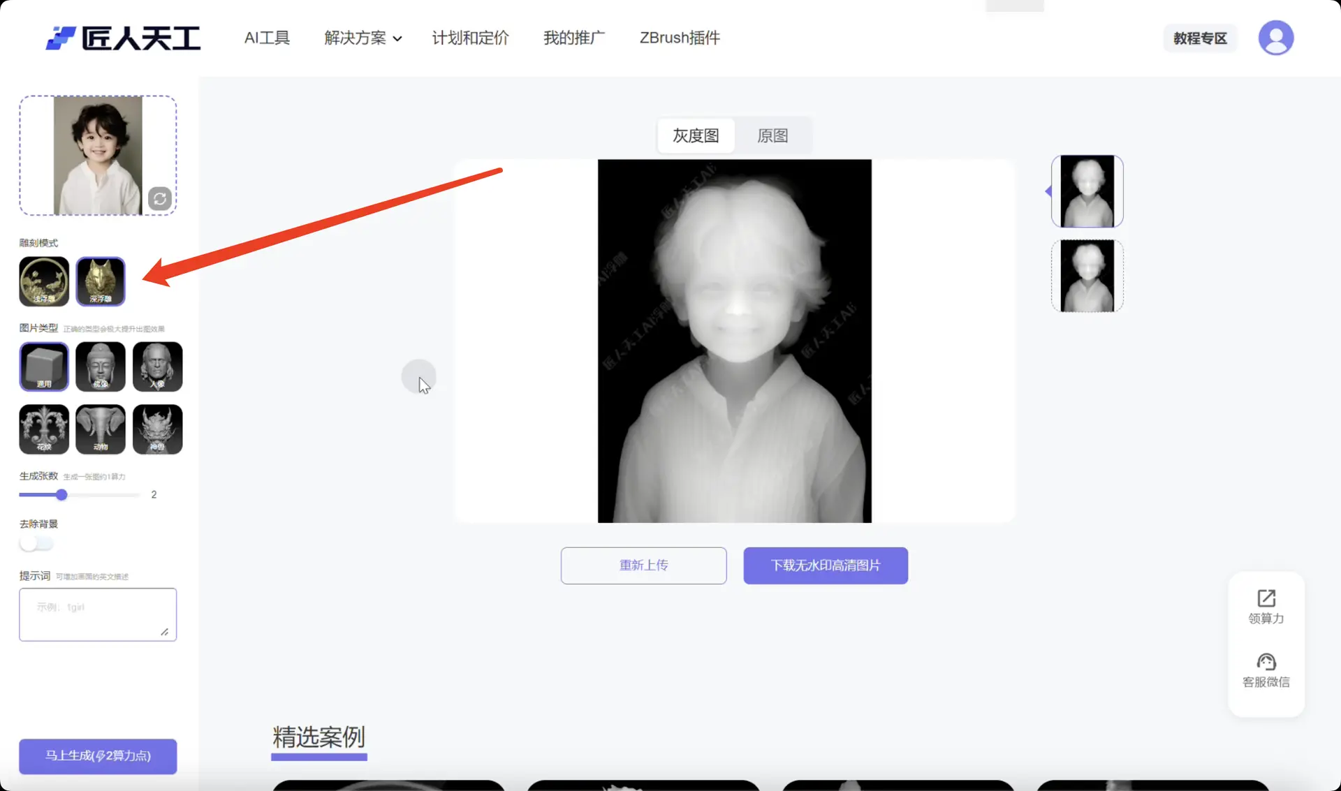This screenshot has width=1341, height=791.
Task: Choose the 人像 image type icon
Action: tap(157, 367)
